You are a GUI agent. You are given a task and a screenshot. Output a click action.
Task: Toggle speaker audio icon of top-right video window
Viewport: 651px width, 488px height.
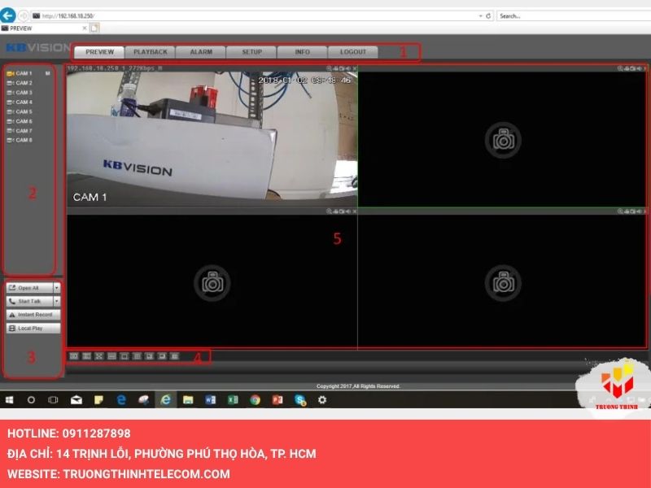639,68
